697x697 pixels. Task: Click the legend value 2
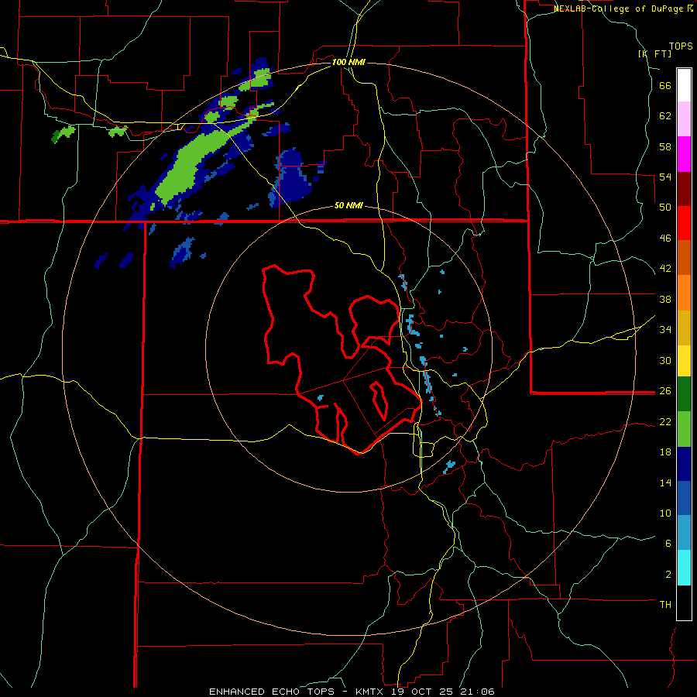pyautogui.click(x=668, y=574)
